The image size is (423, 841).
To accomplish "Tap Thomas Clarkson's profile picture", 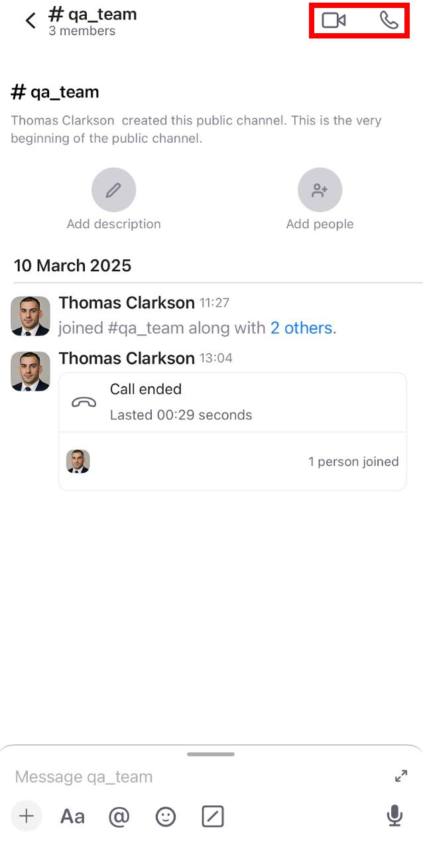I will coord(30,316).
